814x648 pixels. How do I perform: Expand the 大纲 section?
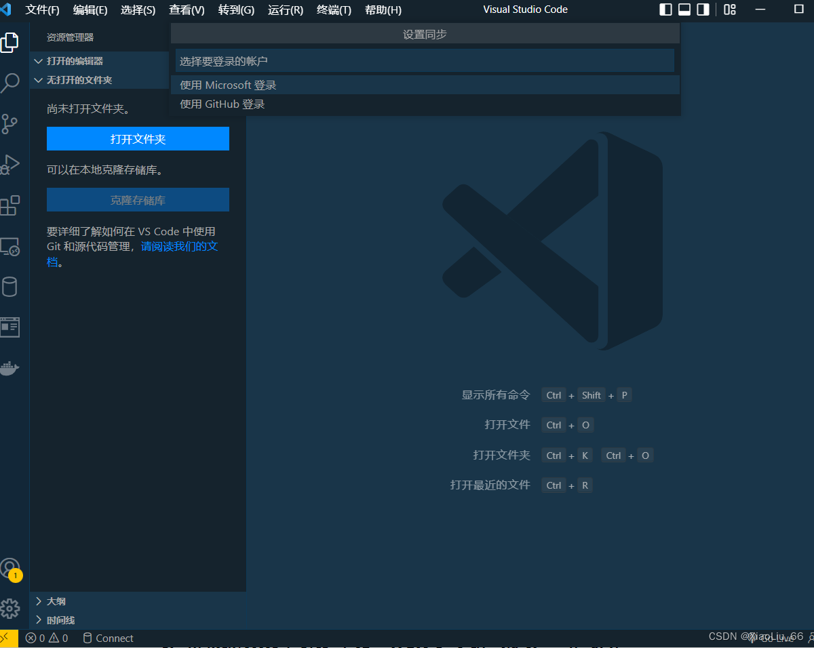[138, 601]
